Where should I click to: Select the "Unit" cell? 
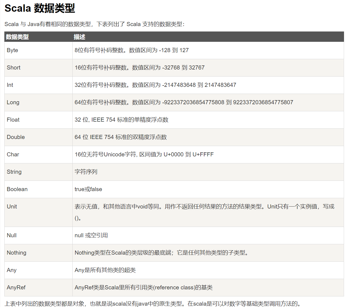[x=38, y=212]
